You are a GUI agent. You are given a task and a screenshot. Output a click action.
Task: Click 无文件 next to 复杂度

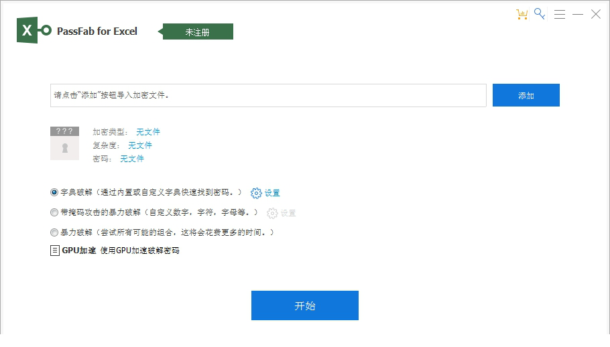[x=140, y=145]
